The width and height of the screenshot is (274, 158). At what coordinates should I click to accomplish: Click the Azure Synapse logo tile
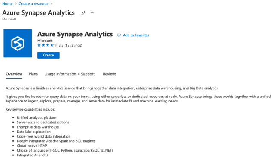18,43
